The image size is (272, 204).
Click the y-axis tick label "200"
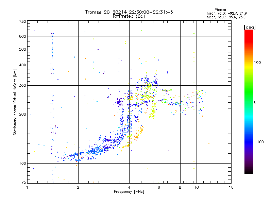[22, 114]
